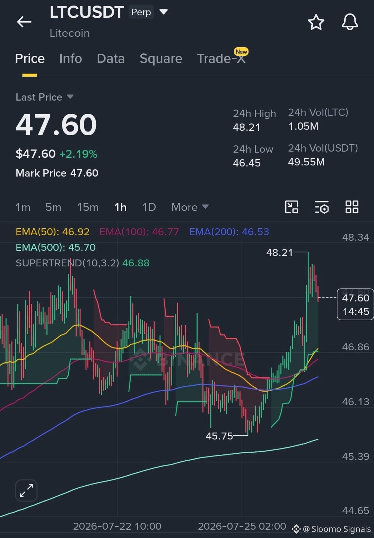
Task: Add LTCUSDT to favorites with star icon
Action: click(316, 22)
